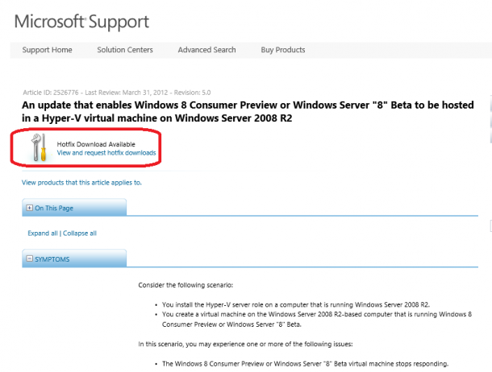This screenshot has height=372, width=492.
Task: Click the article title heading text
Action: [x=248, y=111]
